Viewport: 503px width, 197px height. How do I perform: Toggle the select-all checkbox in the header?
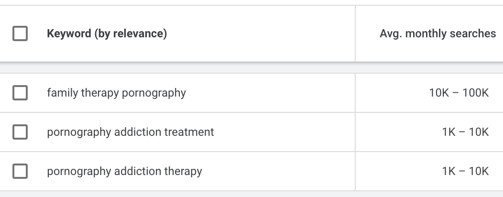20,34
